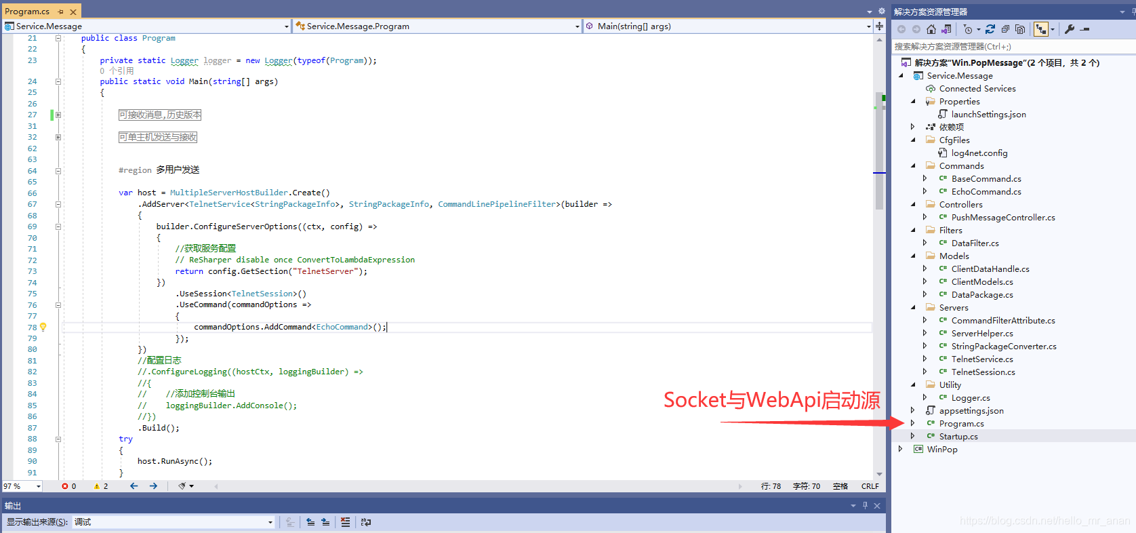Click the '0 个引用' references link
The height and width of the screenshot is (533, 1136).
pyautogui.click(x=117, y=71)
